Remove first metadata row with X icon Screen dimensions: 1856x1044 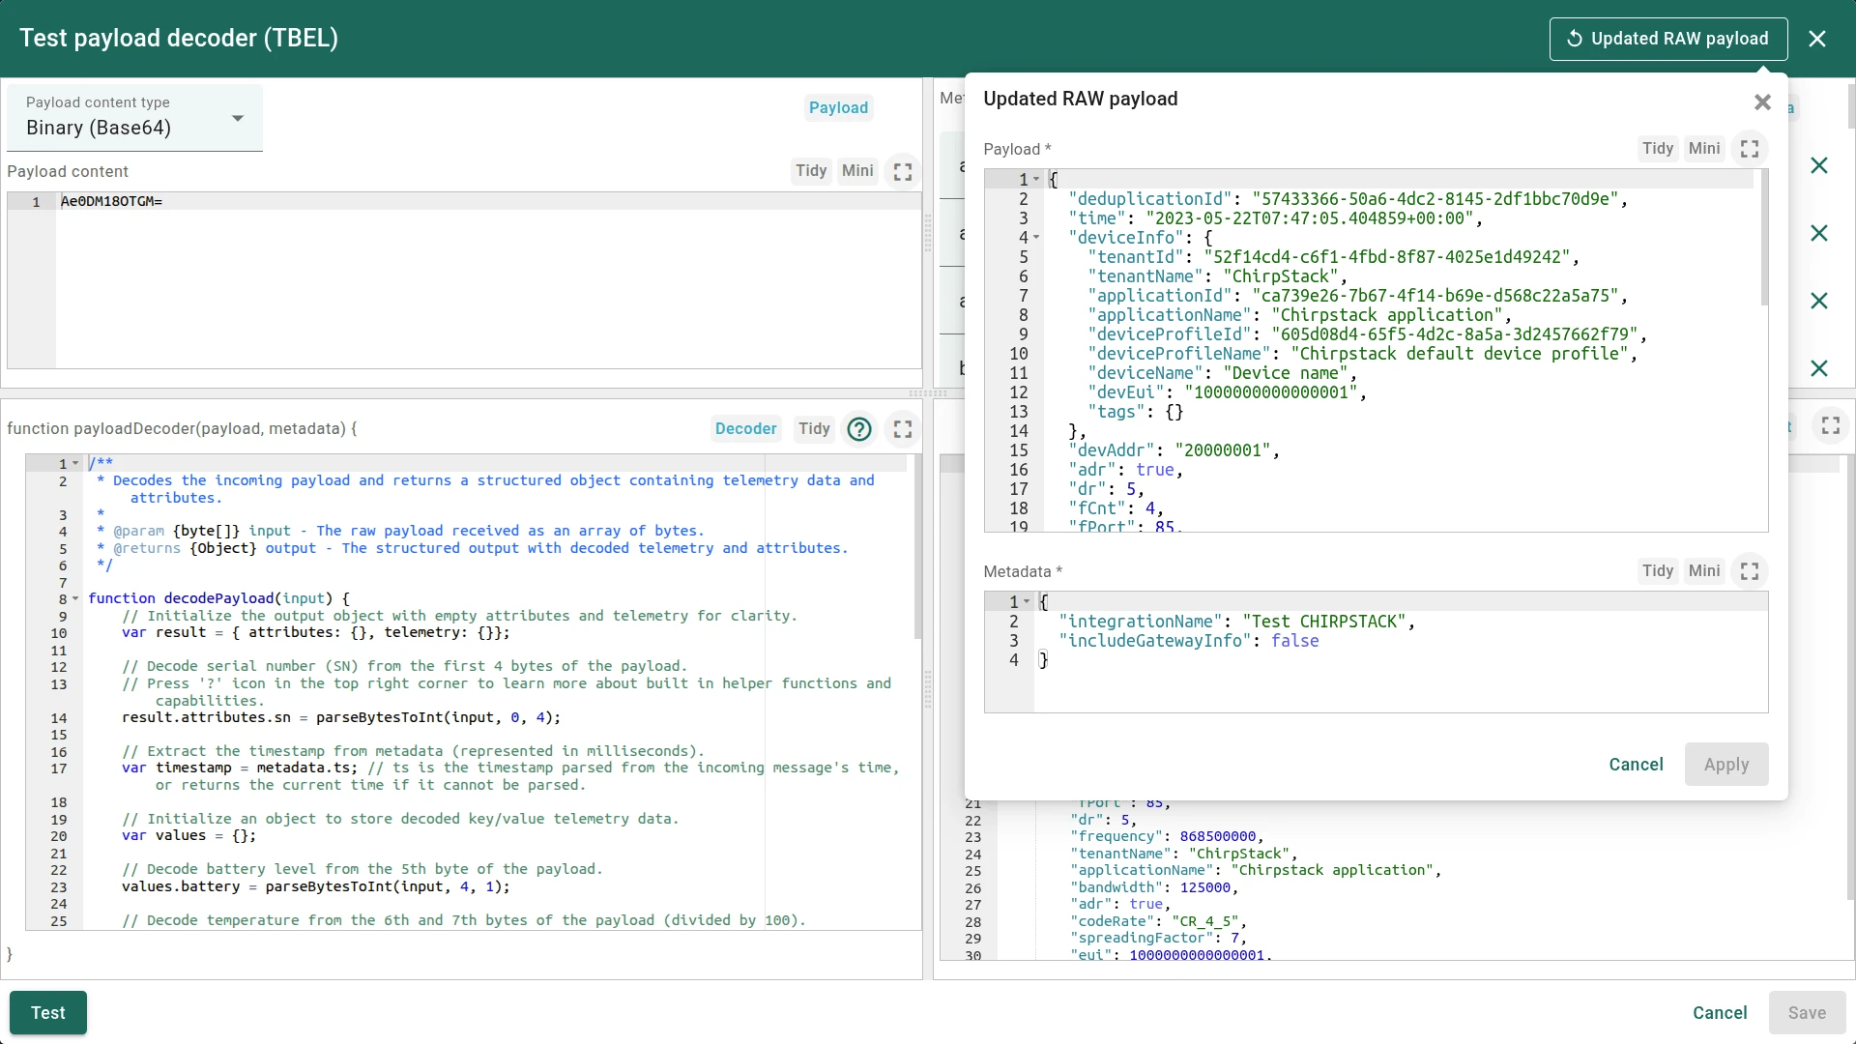[1819, 165]
